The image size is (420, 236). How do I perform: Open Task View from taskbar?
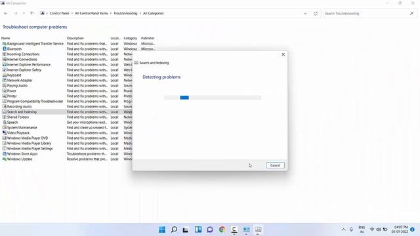186,229
